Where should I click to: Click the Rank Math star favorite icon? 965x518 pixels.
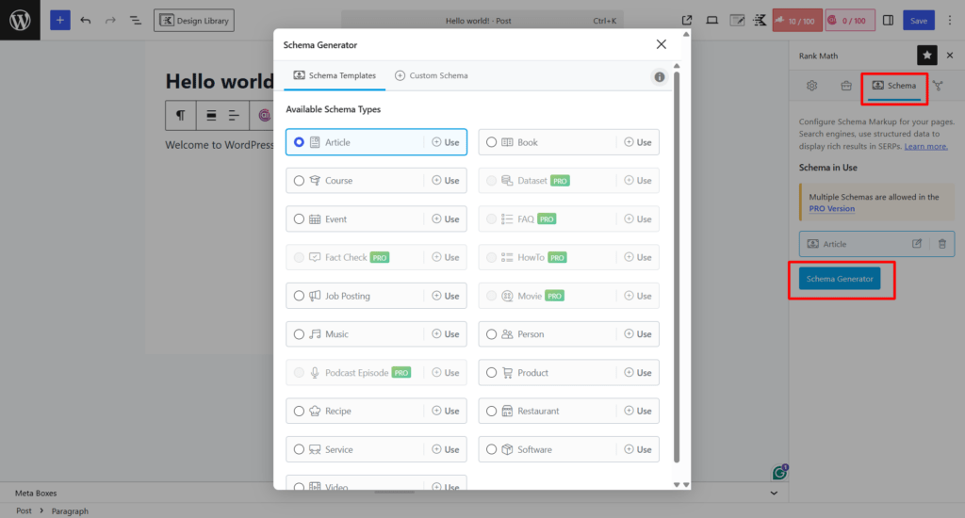[927, 56]
